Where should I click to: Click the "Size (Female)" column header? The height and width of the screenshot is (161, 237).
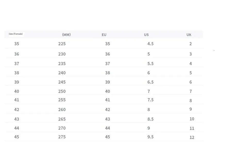click(x=16, y=34)
